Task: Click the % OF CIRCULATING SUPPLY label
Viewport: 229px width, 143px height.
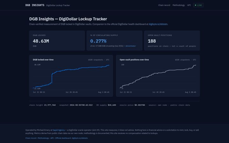Action: (x=104, y=35)
